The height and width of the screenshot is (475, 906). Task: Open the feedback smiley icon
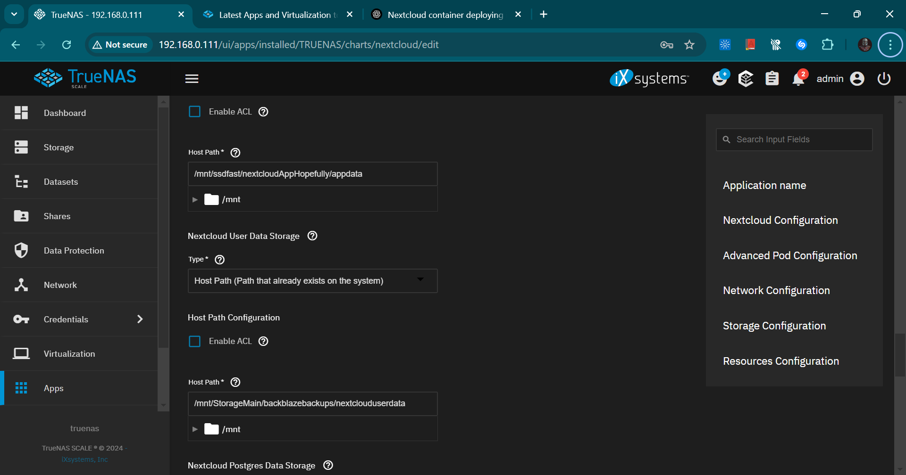pos(721,78)
